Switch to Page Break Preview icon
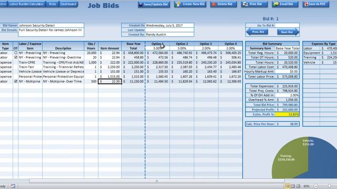This screenshot has width=337, height=189. (298, 186)
